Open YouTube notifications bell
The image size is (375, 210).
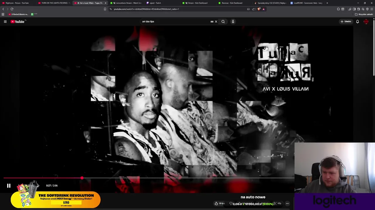tap(357, 22)
